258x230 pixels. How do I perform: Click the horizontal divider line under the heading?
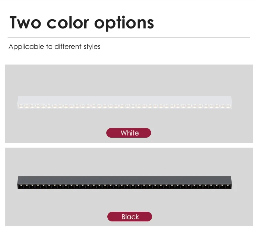pyautogui.click(x=129, y=37)
